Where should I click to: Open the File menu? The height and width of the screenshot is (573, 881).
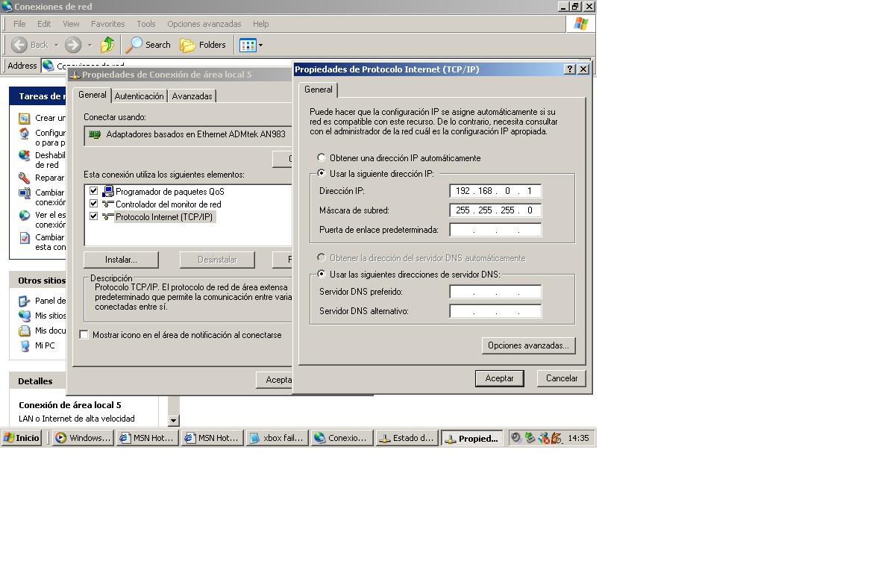coord(19,24)
